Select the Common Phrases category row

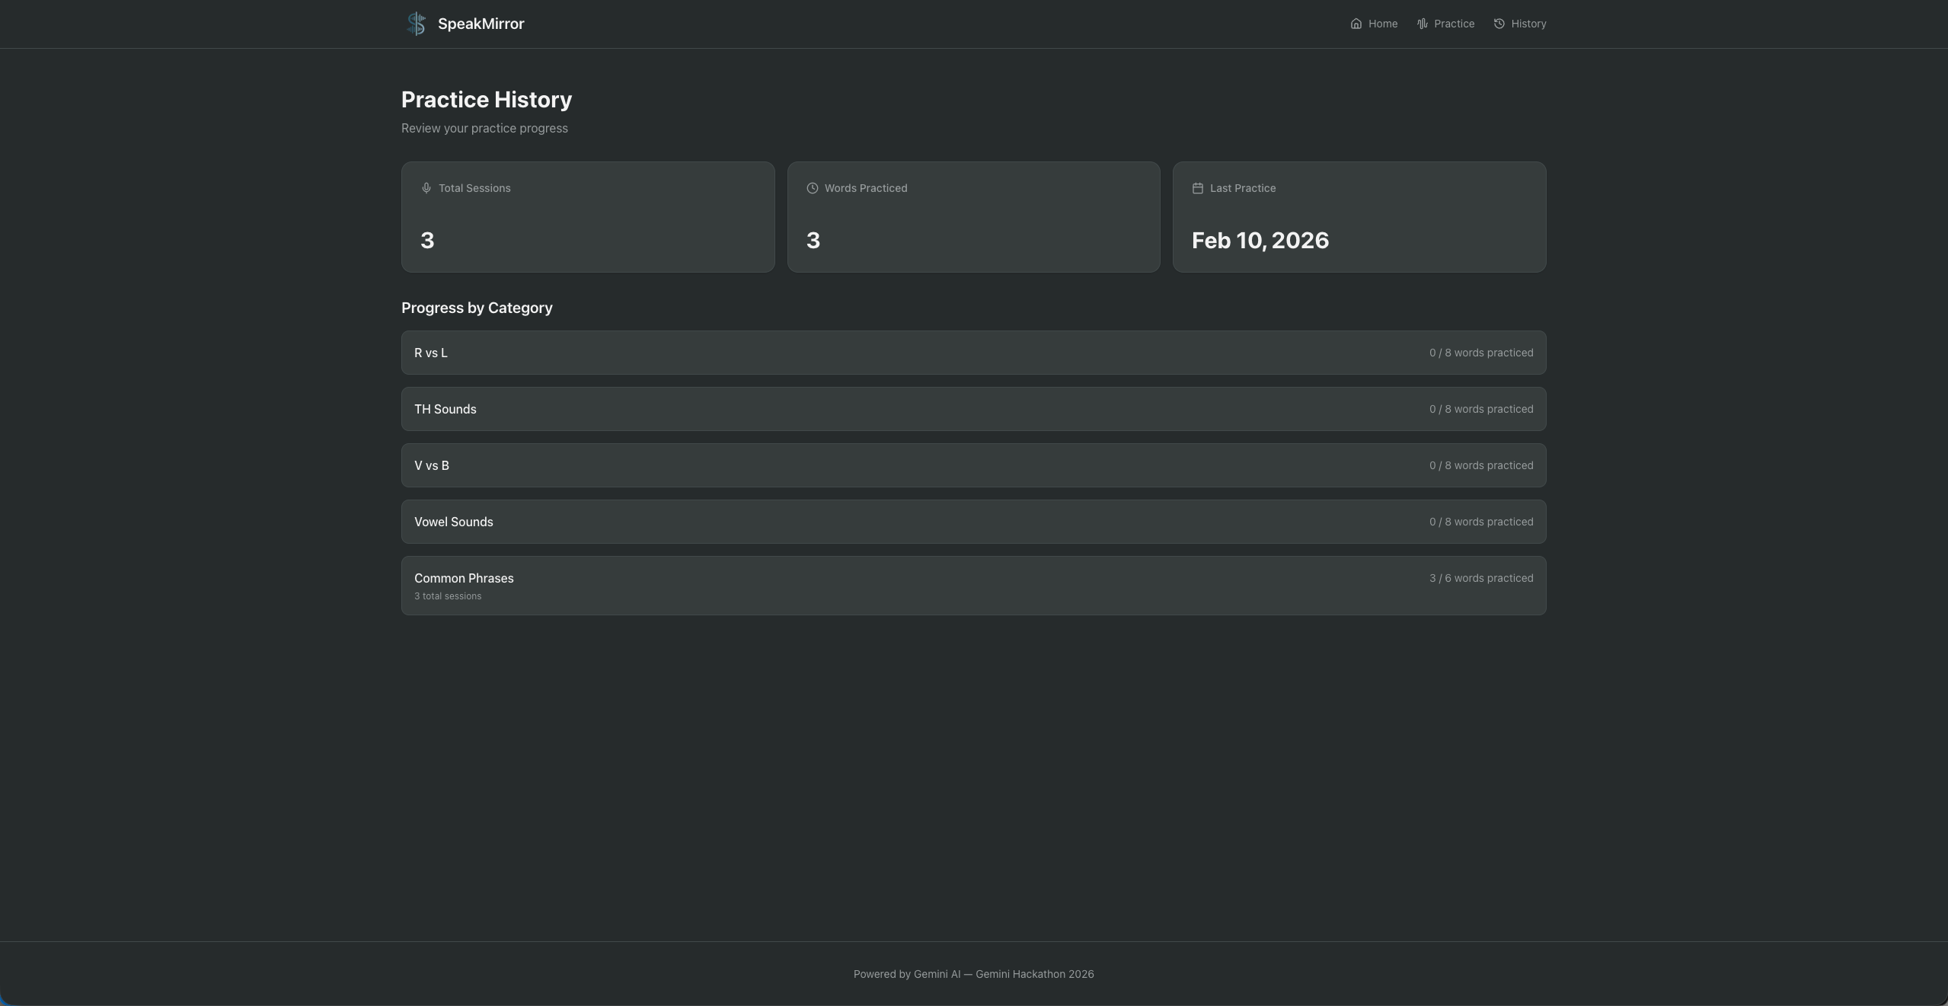(x=973, y=585)
